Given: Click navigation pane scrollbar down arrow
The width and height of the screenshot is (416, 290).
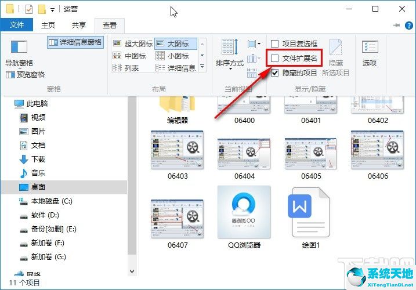Looking at the screenshot, I should [x=132, y=271].
